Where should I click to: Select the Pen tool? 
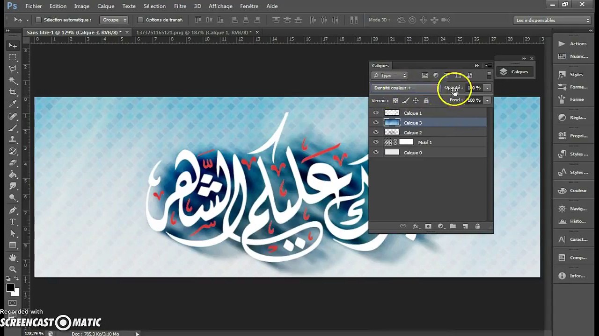click(x=13, y=210)
